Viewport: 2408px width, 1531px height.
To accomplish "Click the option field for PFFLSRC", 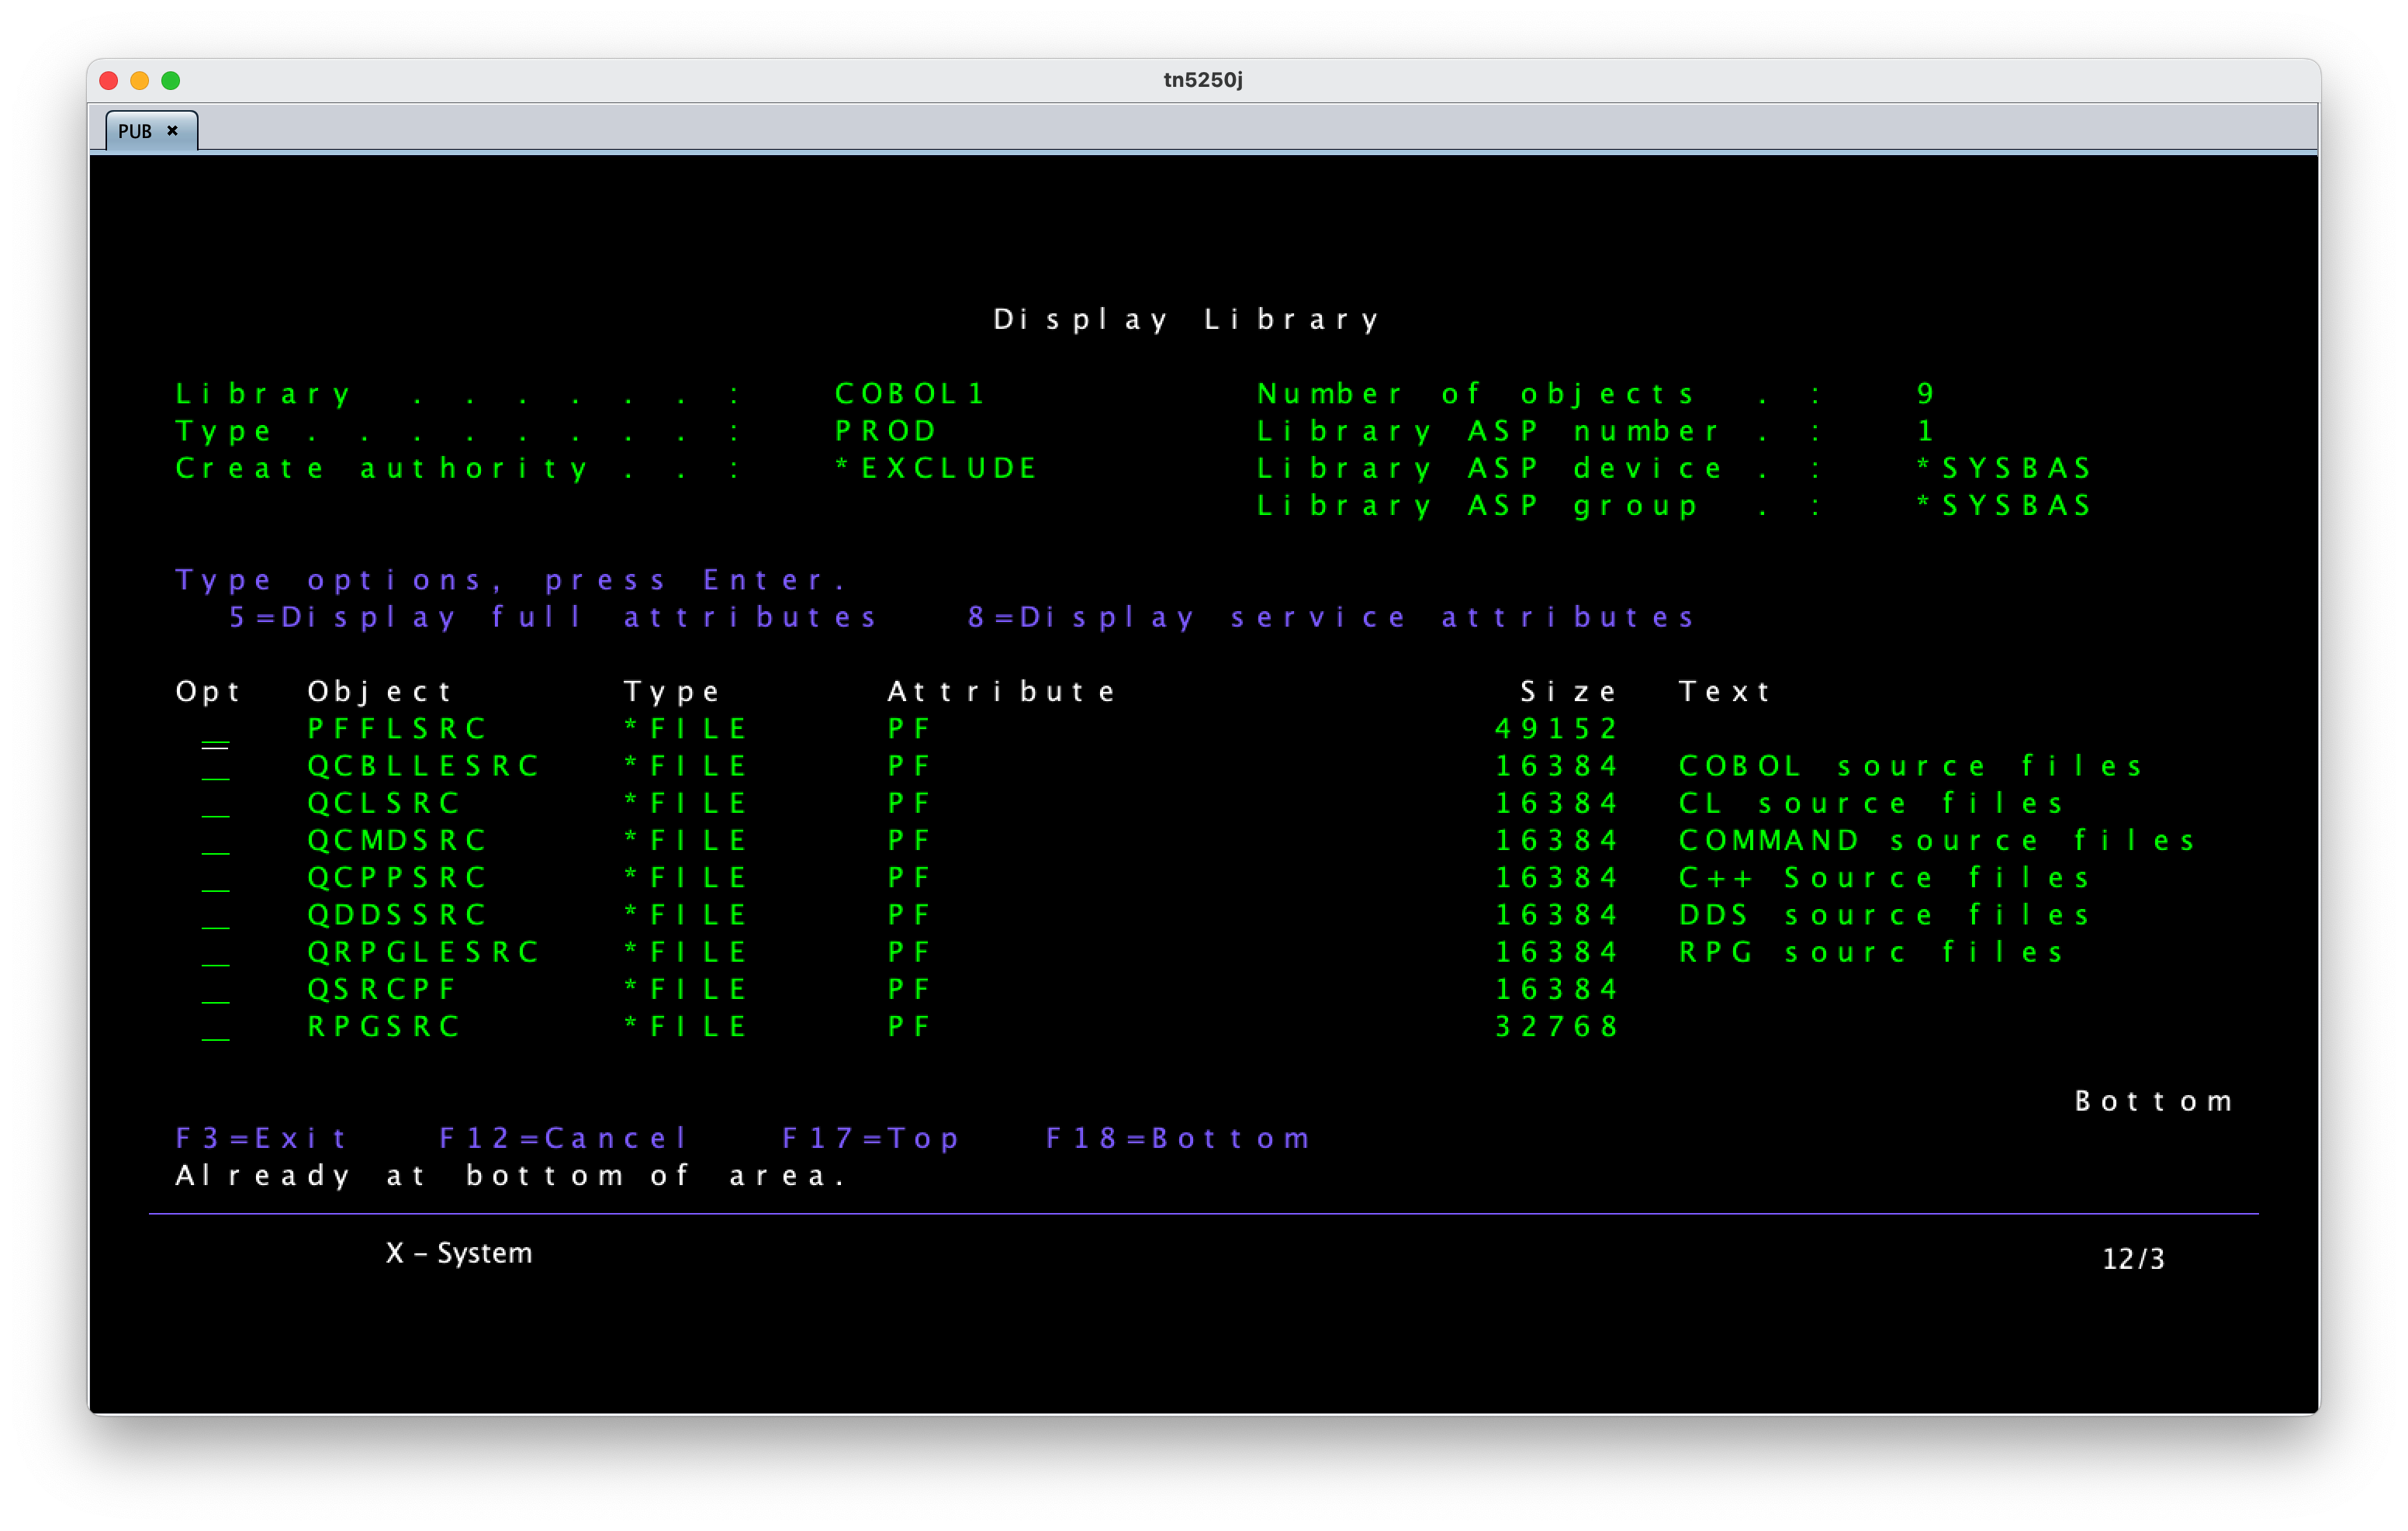I will click(x=215, y=731).
